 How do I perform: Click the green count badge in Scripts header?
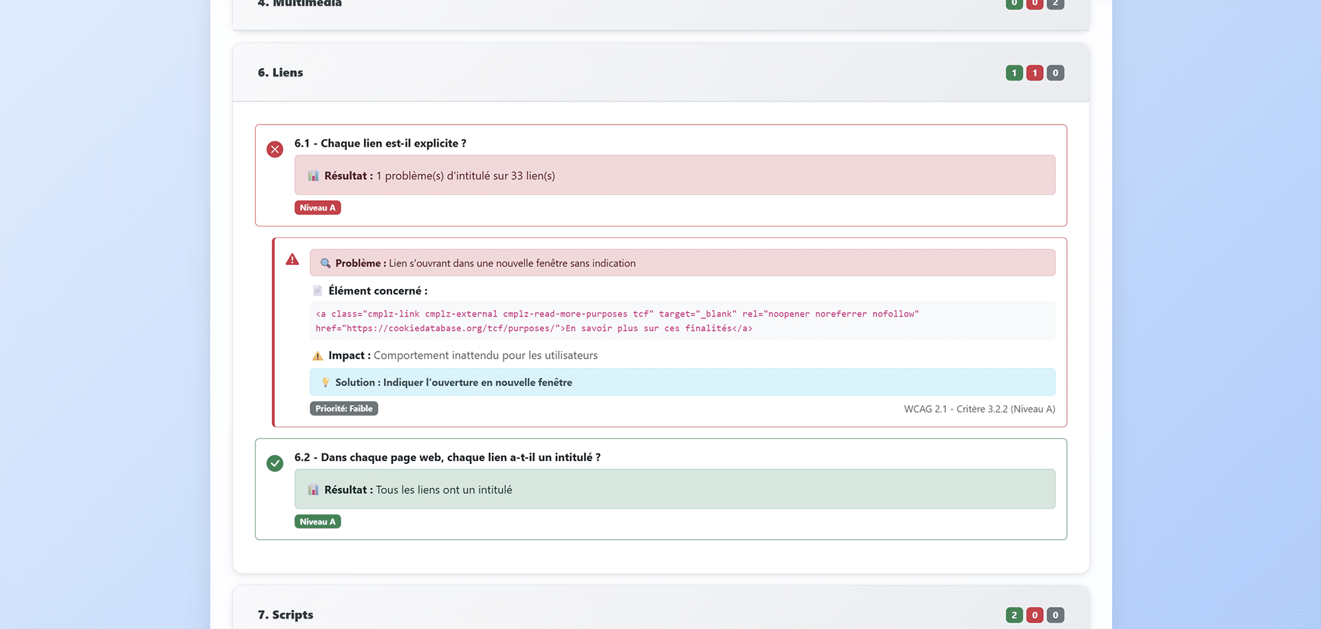[x=1014, y=615]
